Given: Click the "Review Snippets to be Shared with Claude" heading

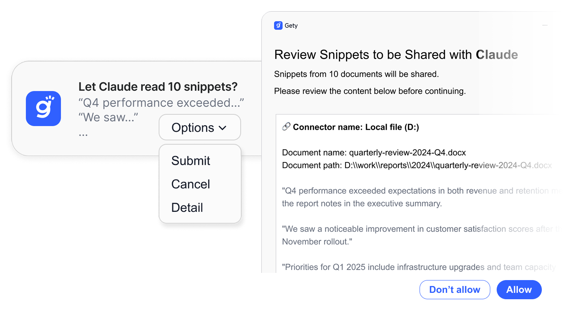Looking at the screenshot, I should [x=396, y=55].
